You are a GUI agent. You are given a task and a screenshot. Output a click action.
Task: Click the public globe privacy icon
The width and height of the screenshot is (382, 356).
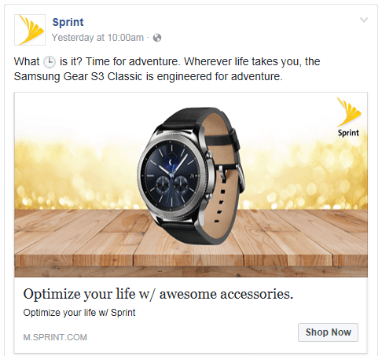point(157,38)
